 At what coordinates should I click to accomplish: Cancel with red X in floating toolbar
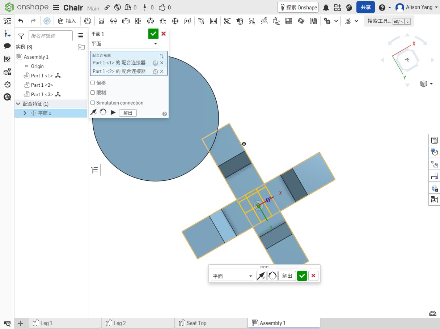tap(313, 276)
